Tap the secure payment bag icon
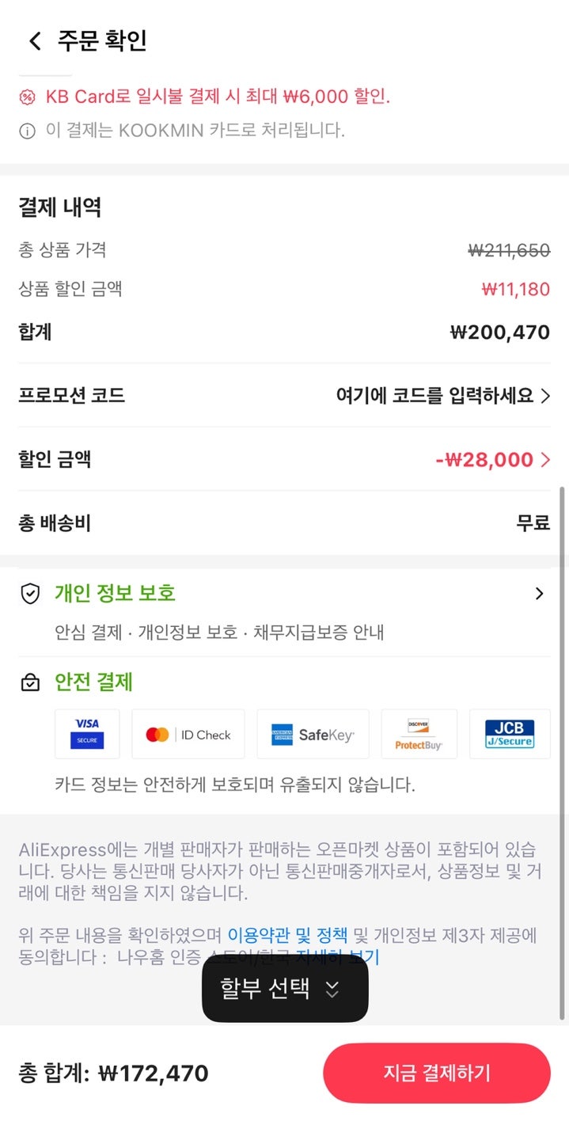 (x=30, y=682)
